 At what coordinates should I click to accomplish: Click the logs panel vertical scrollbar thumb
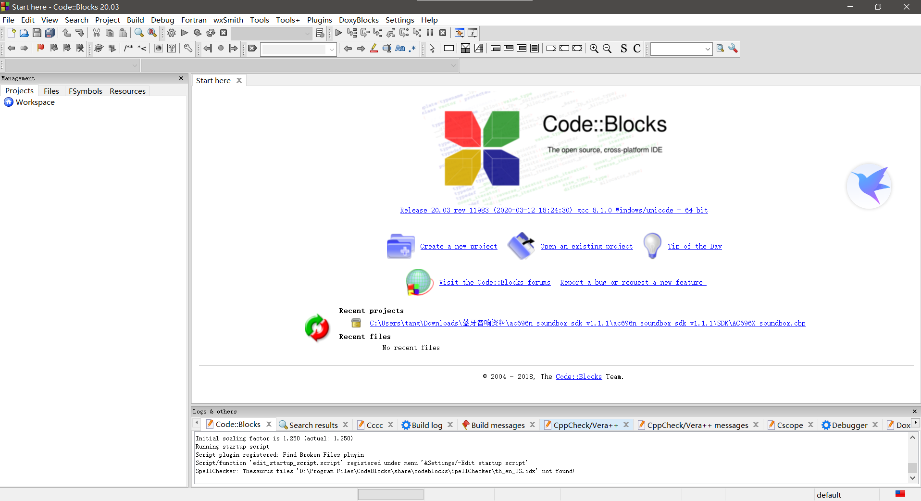click(x=912, y=467)
